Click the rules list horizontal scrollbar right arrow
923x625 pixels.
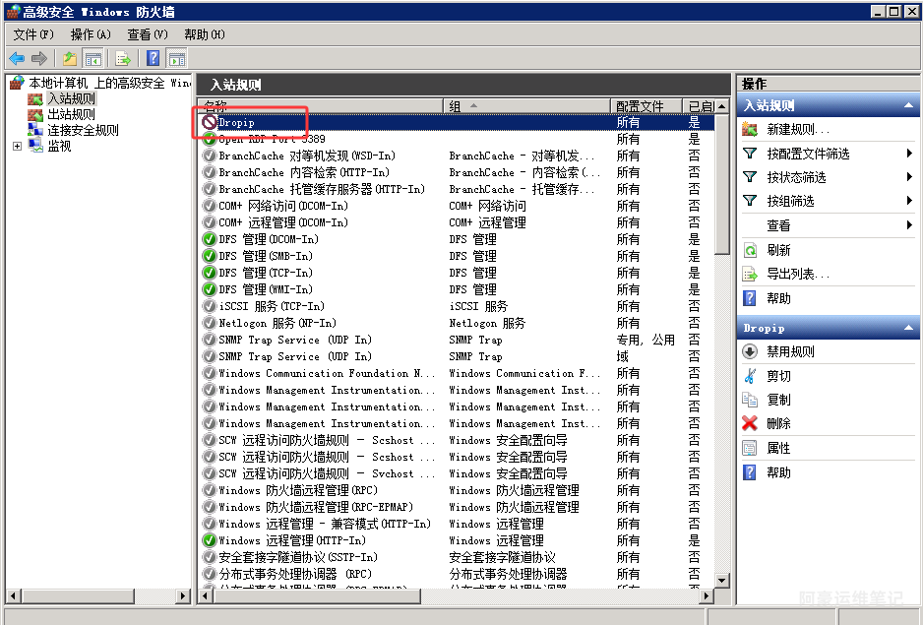click(707, 596)
